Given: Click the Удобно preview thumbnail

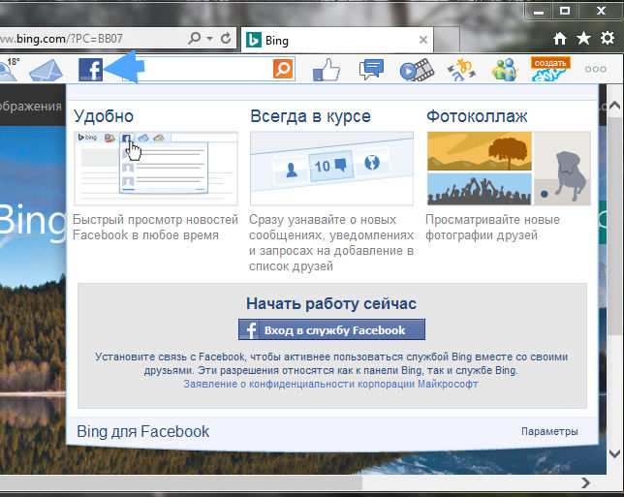Looking at the screenshot, I should (156, 169).
